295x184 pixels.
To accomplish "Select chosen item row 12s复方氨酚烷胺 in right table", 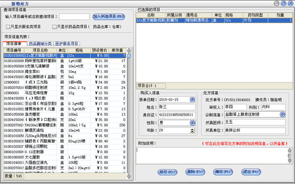I will pos(214,20).
